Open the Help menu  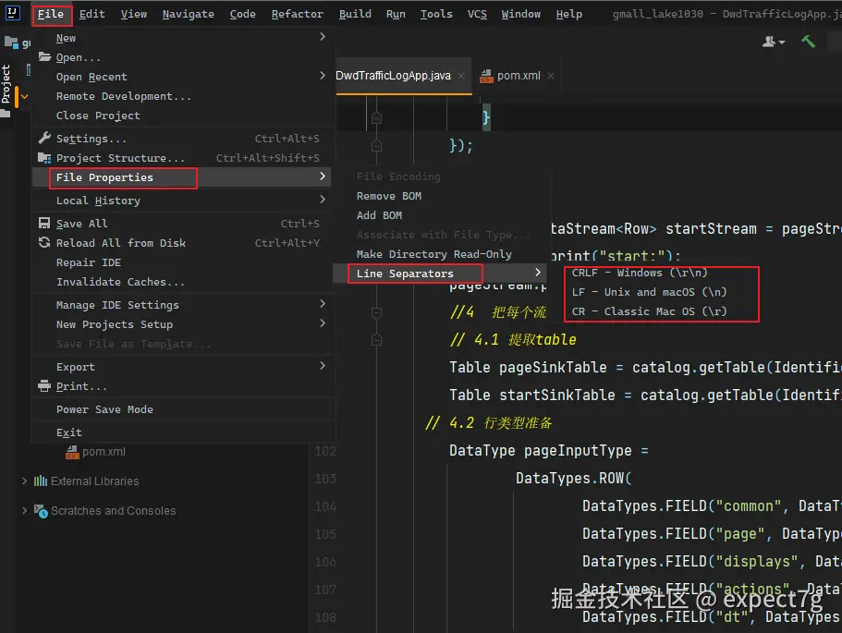(568, 14)
